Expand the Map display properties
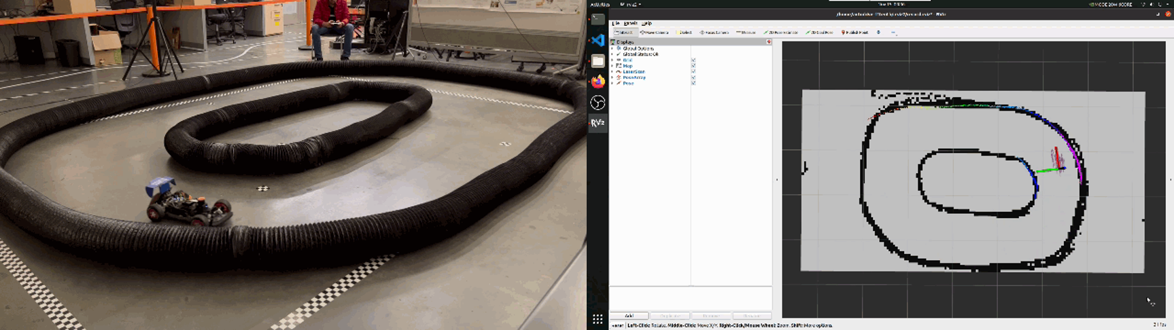The height and width of the screenshot is (330, 1174). pyautogui.click(x=612, y=66)
